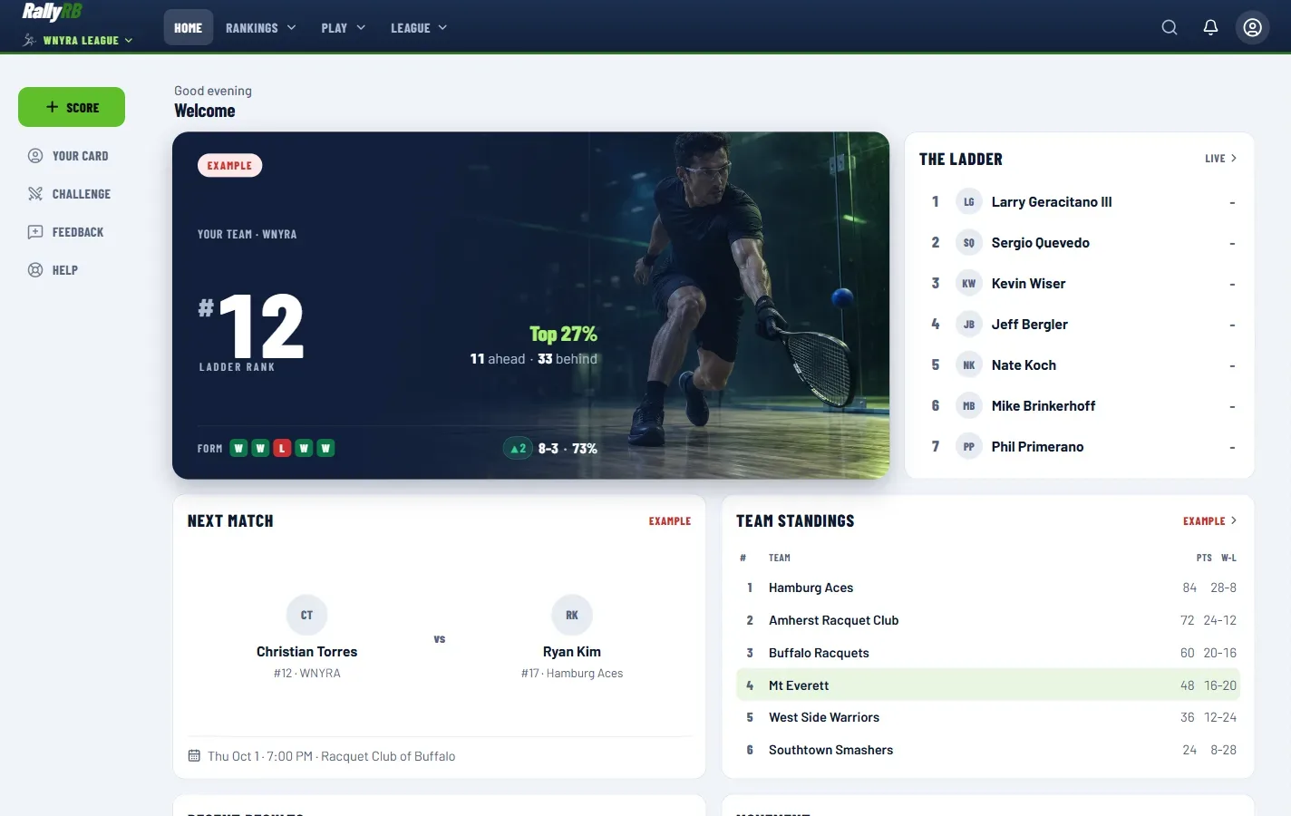Click the green Score button

(x=72, y=107)
